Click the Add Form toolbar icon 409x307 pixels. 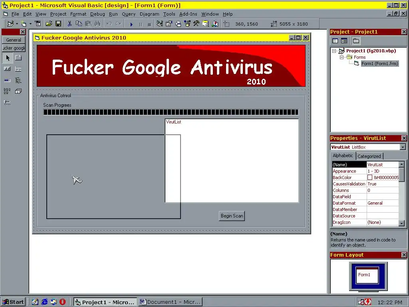(24, 24)
